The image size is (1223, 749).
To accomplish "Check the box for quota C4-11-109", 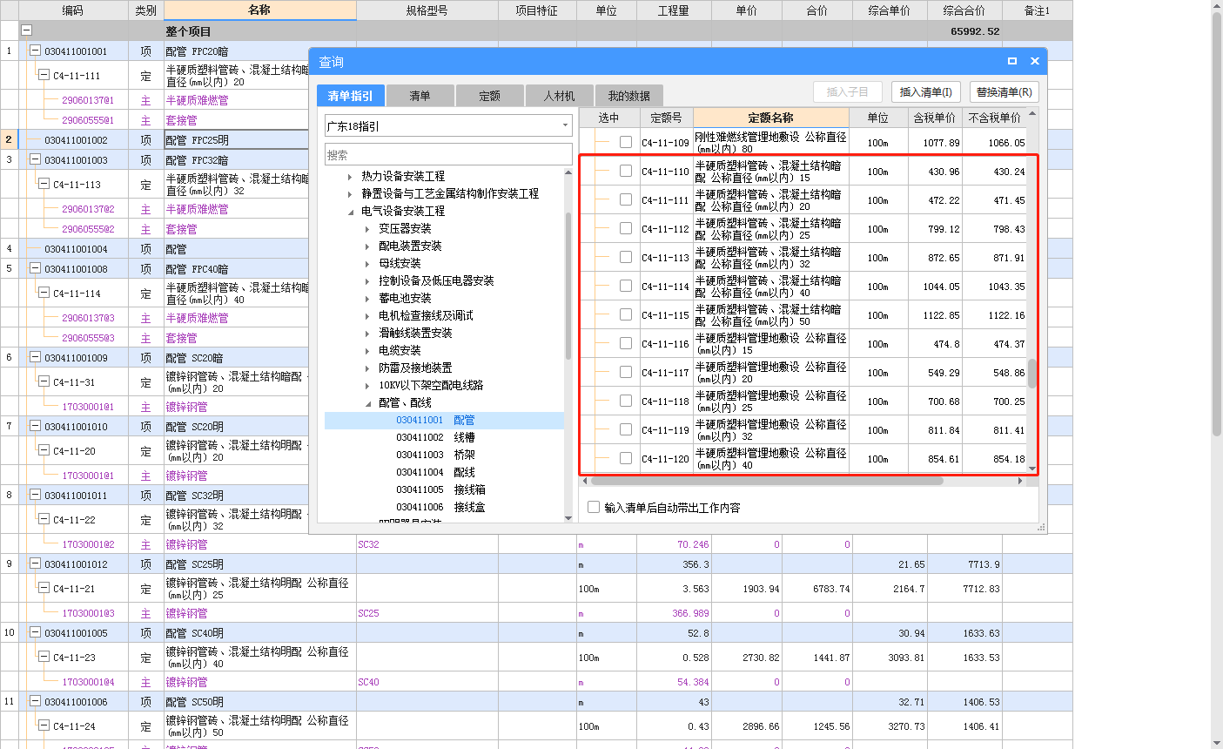I will [626, 142].
